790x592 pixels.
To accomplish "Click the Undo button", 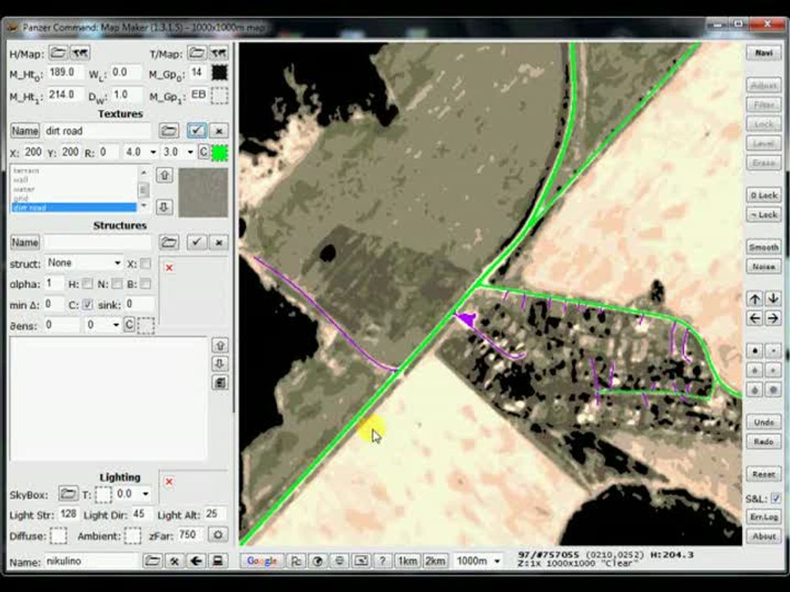I will pyautogui.click(x=764, y=423).
